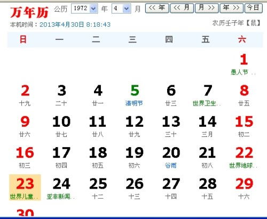The height and width of the screenshot is (219, 267).
Task: Click the 公历 label
Action: [x=61, y=9]
